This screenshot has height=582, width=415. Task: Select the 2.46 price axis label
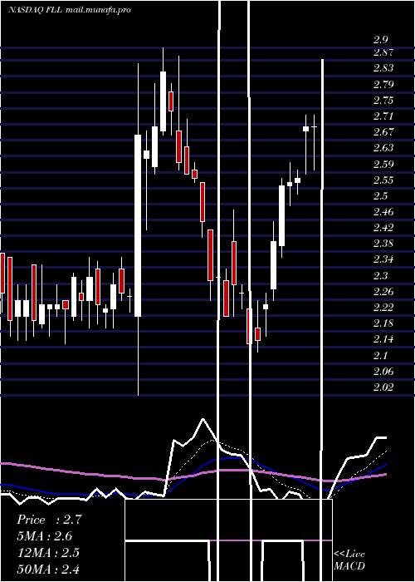[x=383, y=212]
